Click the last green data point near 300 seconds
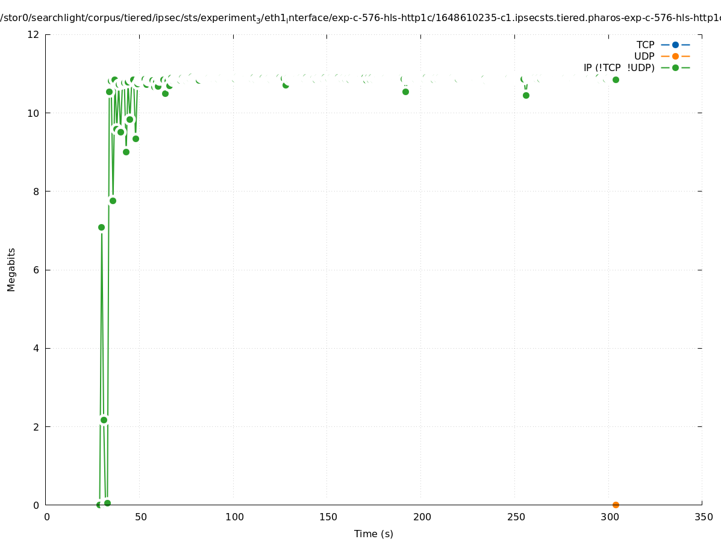The height and width of the screenshot is (542, 721). point(616,79)
